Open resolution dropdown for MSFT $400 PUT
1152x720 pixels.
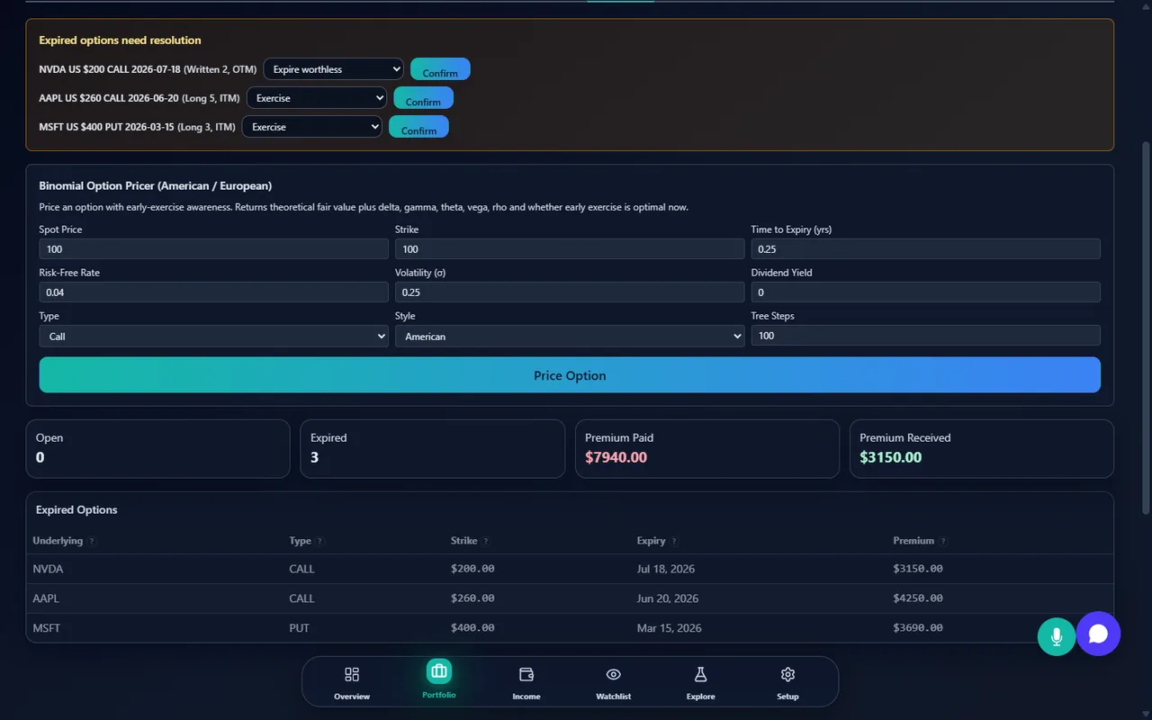pos(312,127)
